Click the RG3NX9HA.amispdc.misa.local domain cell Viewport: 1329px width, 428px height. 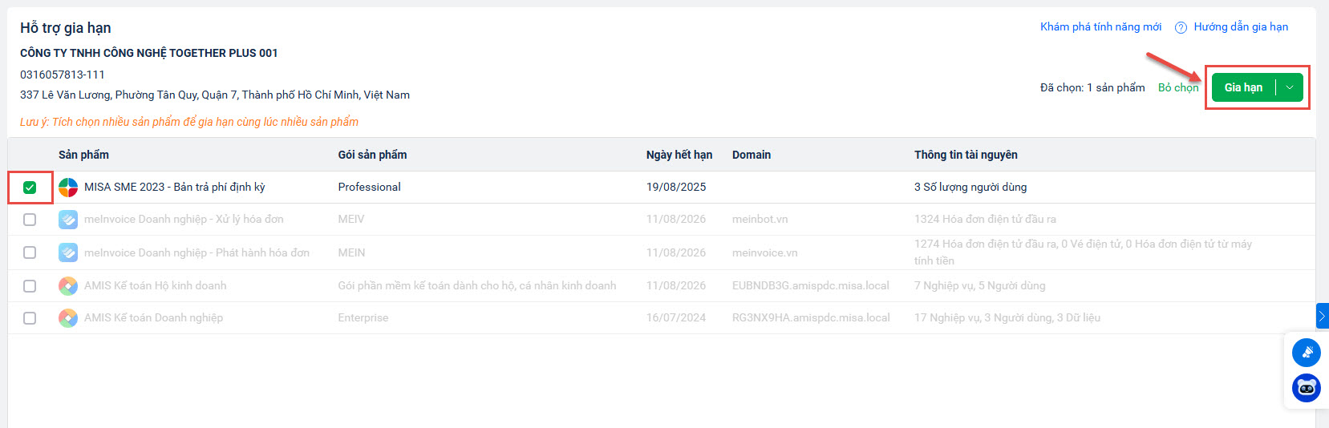pos(811,317)
